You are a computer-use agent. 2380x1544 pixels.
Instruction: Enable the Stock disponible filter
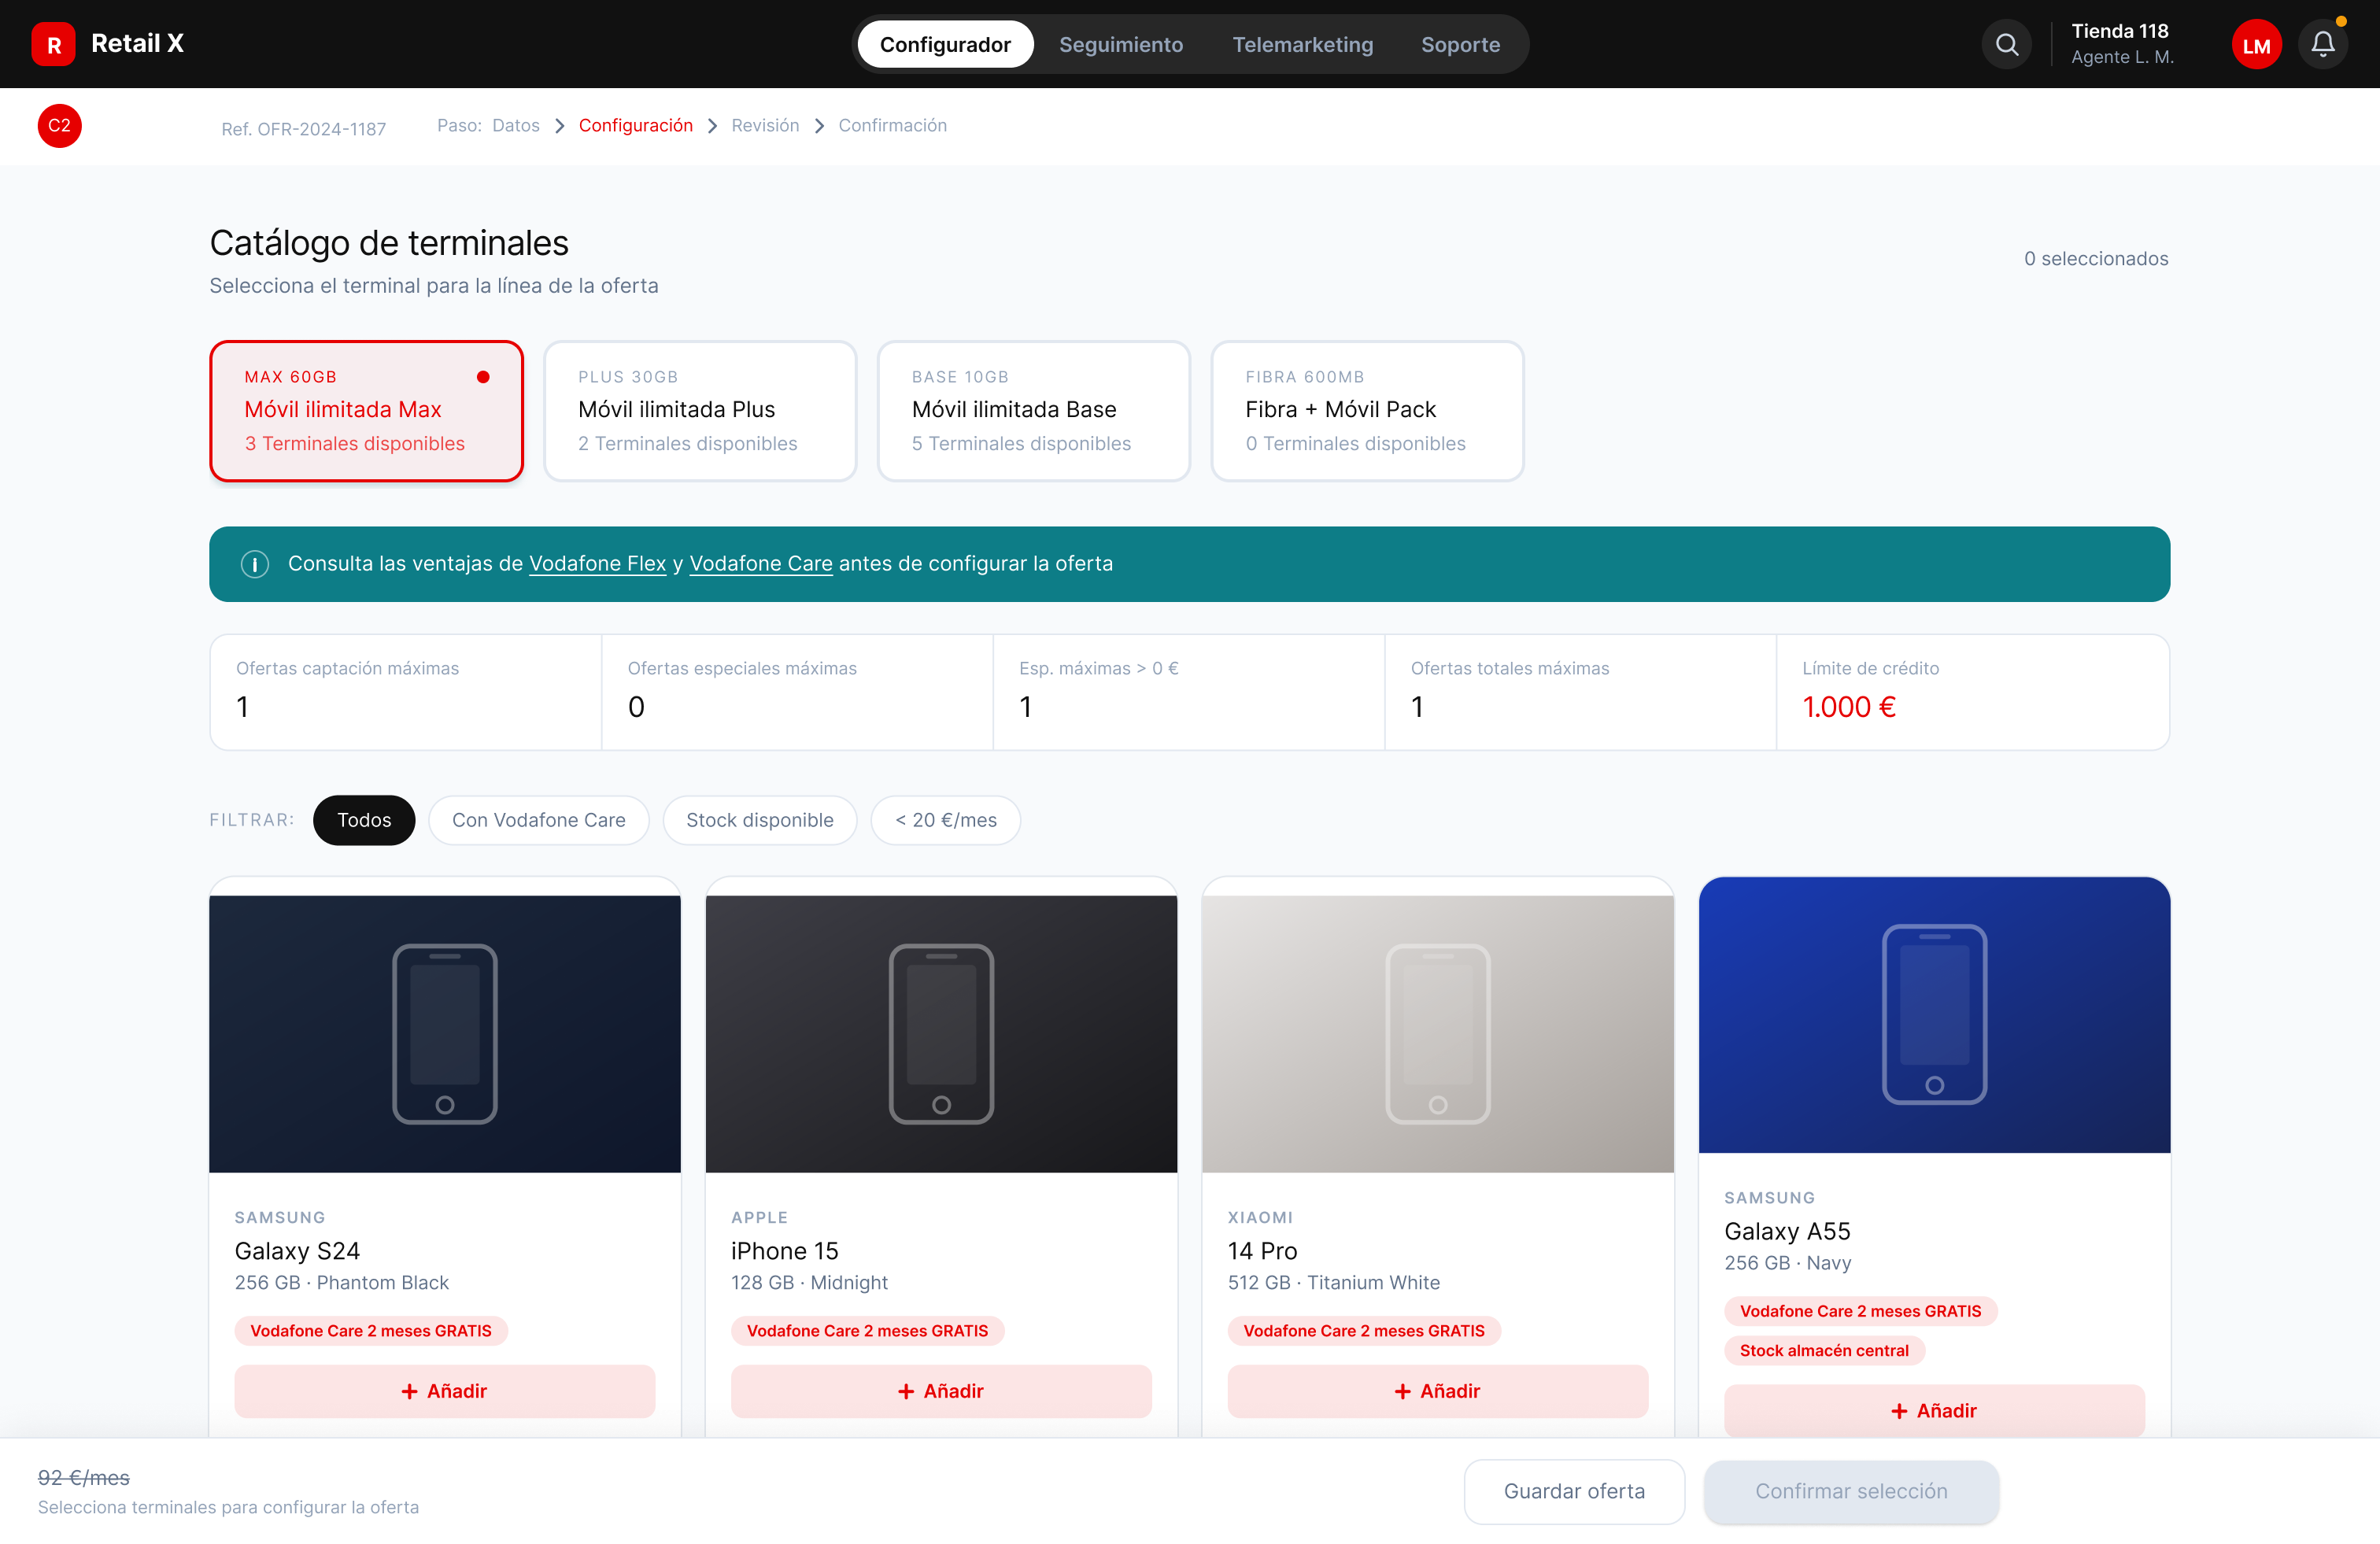point(759,820)
